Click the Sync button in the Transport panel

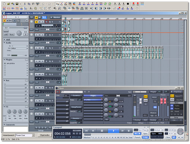[145, 133]
